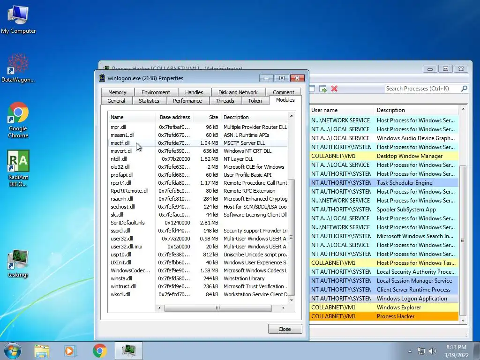
Task: Select the rpcrt4.dll module row
Action: coord(198,183)
